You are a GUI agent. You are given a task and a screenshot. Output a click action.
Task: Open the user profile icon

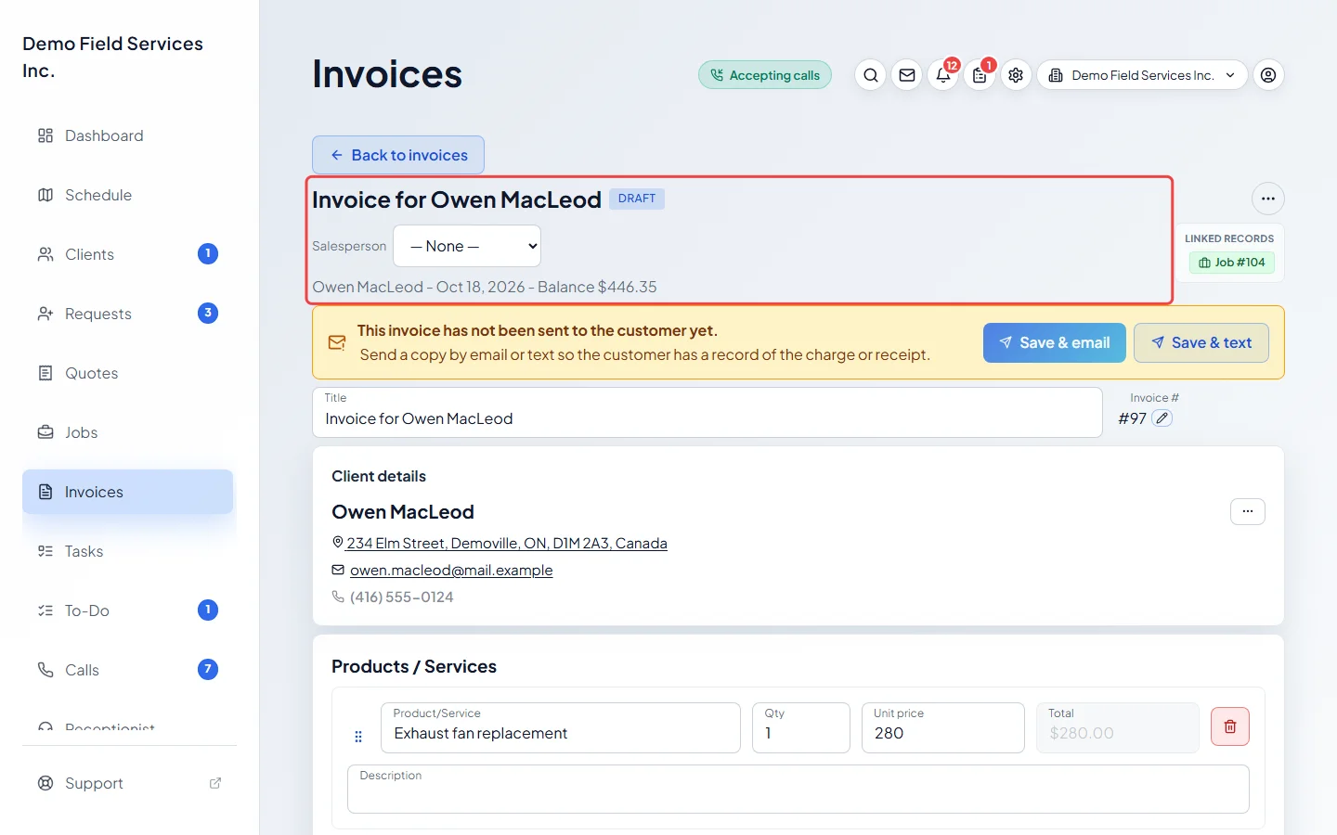coord(1268,75)
